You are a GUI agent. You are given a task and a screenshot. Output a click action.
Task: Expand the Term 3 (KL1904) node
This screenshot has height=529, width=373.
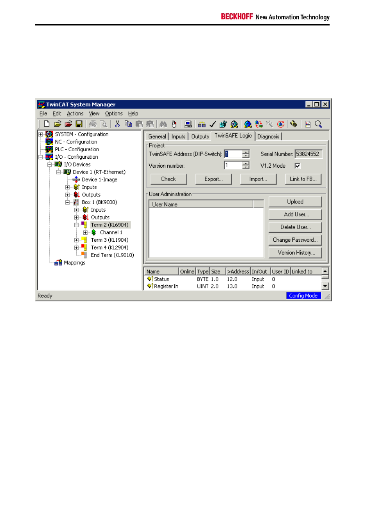point(77,240)
